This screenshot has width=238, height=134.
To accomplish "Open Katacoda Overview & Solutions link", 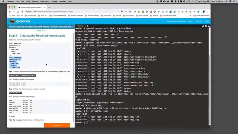I will click(176, 21).
